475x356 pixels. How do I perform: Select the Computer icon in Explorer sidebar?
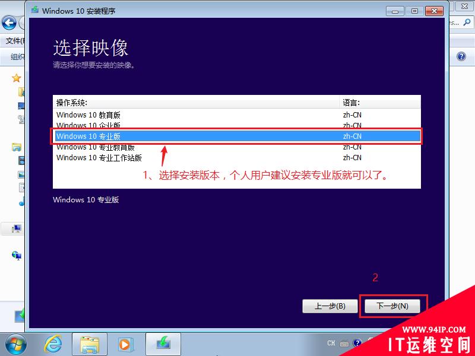click(x=17, y=228)
